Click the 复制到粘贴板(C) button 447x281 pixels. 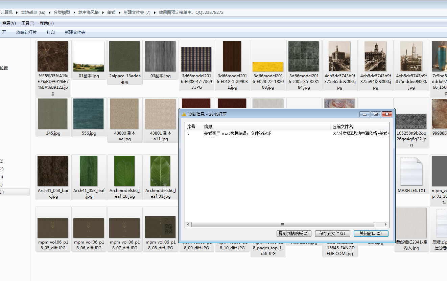pos(293,233)
